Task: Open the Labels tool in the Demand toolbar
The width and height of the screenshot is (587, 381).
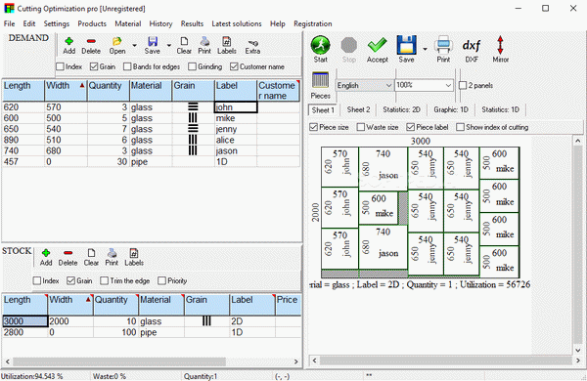Action: coord(227,46)
